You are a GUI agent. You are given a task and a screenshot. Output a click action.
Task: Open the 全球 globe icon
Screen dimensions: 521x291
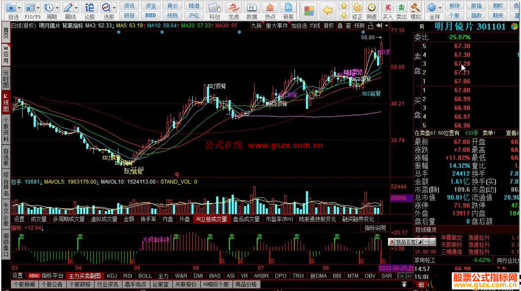coord(432,8)
